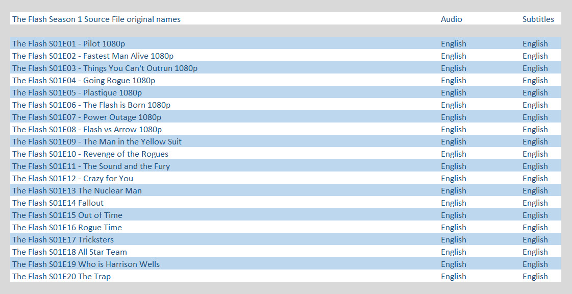Click Audio 'English' in the Tricksters row
This screenshot has width=572, height=294.
point(454,240)
